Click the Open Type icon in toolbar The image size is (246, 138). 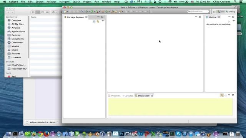coord(113,11)
